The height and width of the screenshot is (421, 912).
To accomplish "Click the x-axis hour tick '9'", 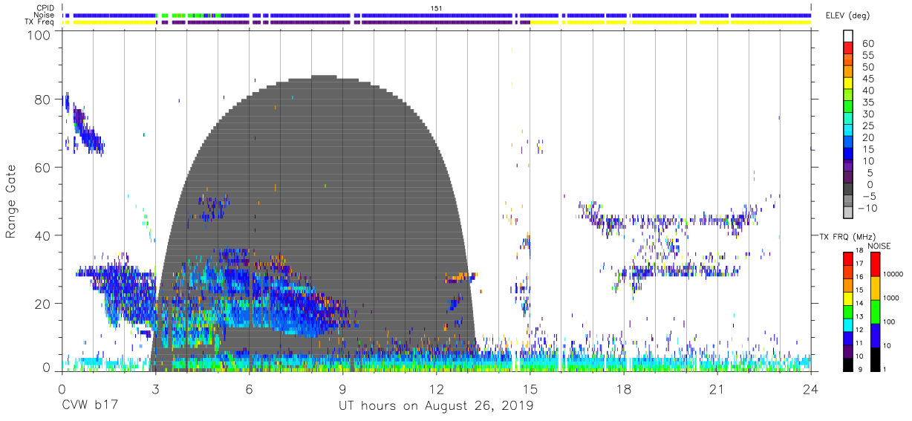I will pos(342,389).
